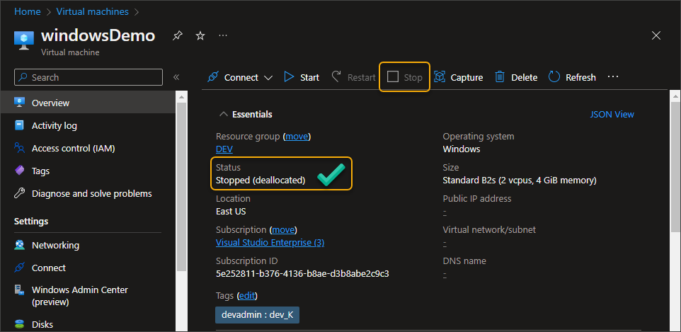Go to Home breadcrumb
This screenshot has height=332, width=681.
28,11
